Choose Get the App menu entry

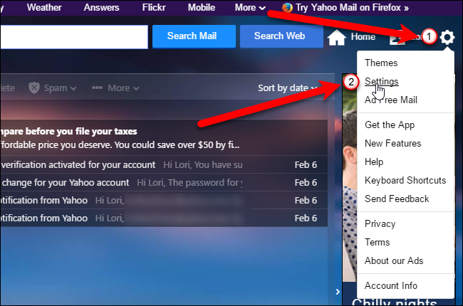click(x=390, y=125)
